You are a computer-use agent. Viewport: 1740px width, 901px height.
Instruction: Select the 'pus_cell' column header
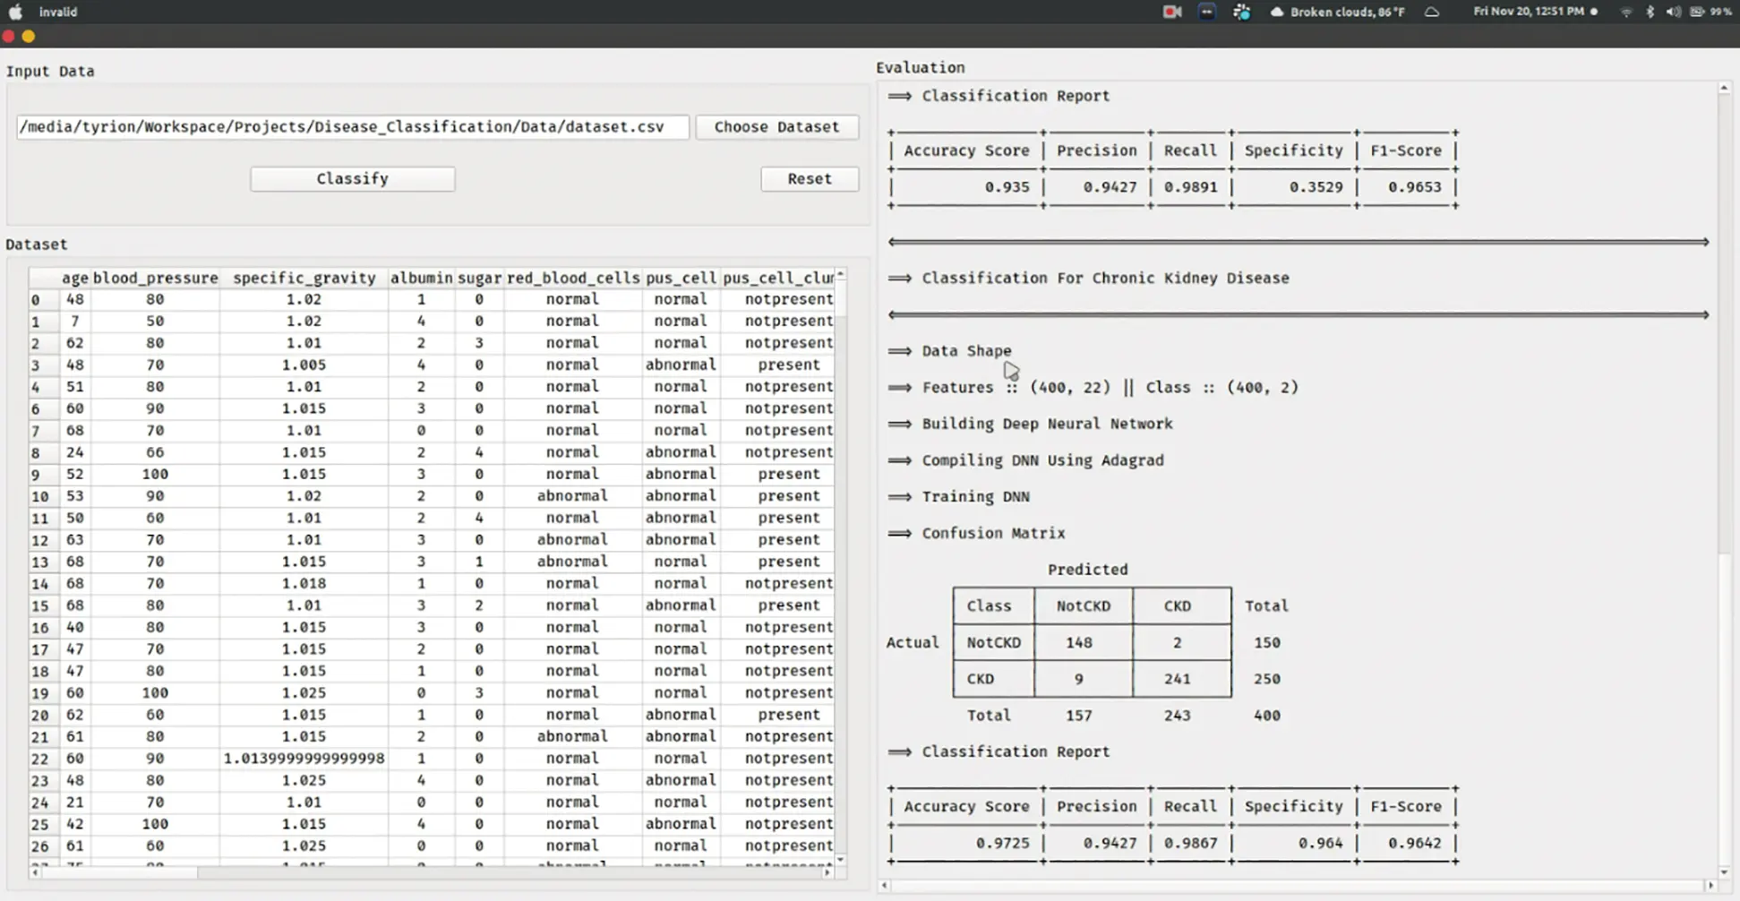point(681,279)
